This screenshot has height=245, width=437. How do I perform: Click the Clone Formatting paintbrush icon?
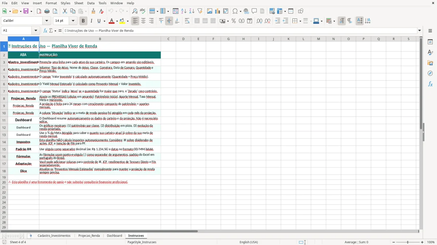point(93,11)
